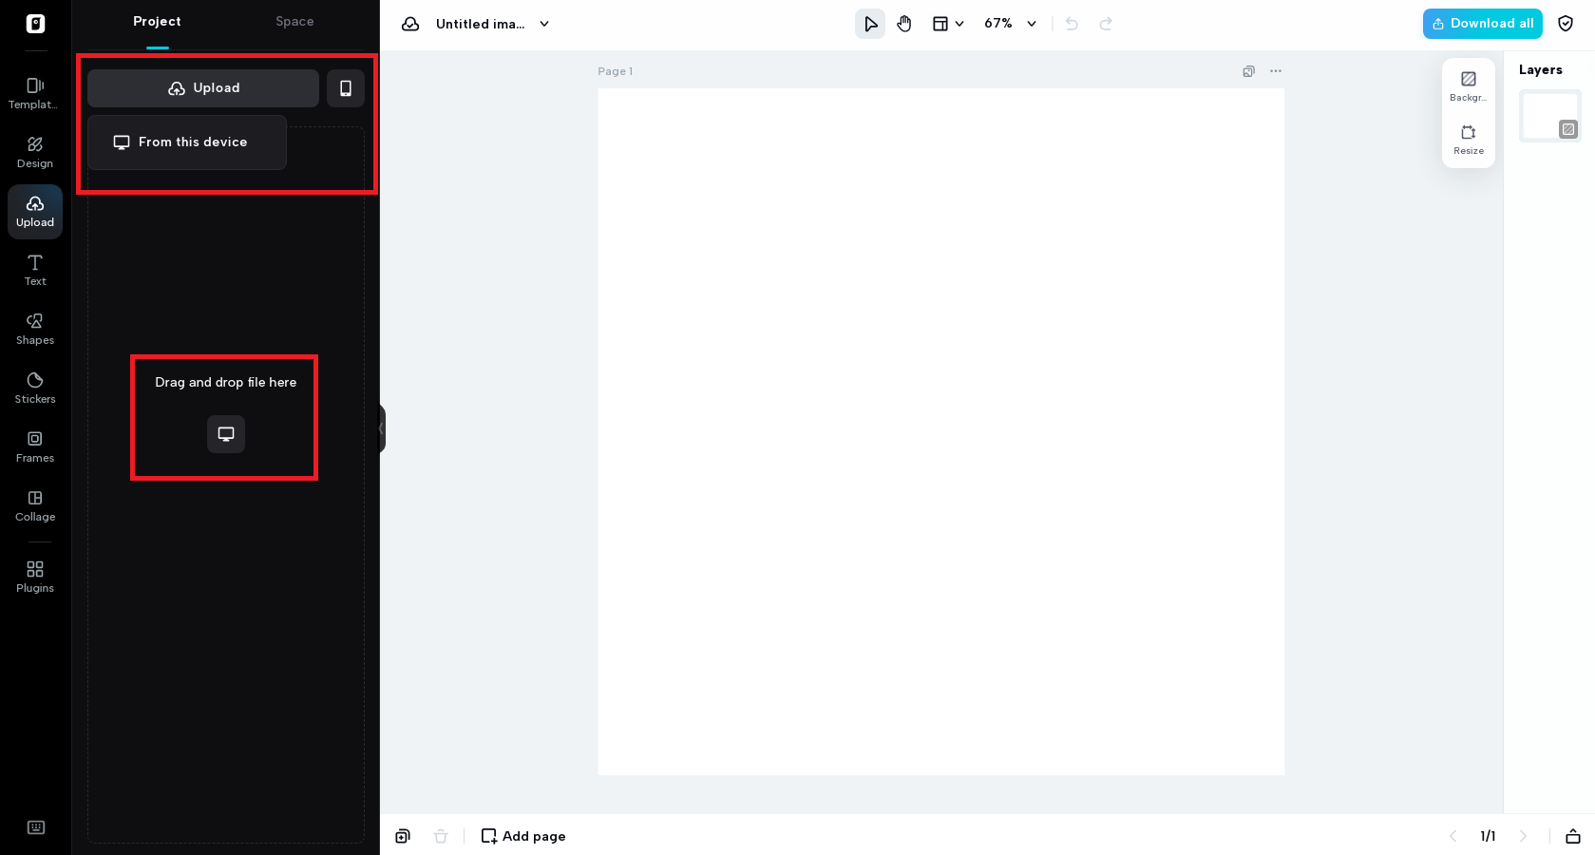Open the Templates panel in sidebar
The height and width of the screenshot is (855, 1595).
point(35,93)
